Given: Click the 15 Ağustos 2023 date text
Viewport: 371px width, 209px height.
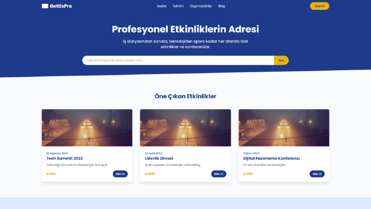Looking at the screenshot, I should tap(57, 153).
